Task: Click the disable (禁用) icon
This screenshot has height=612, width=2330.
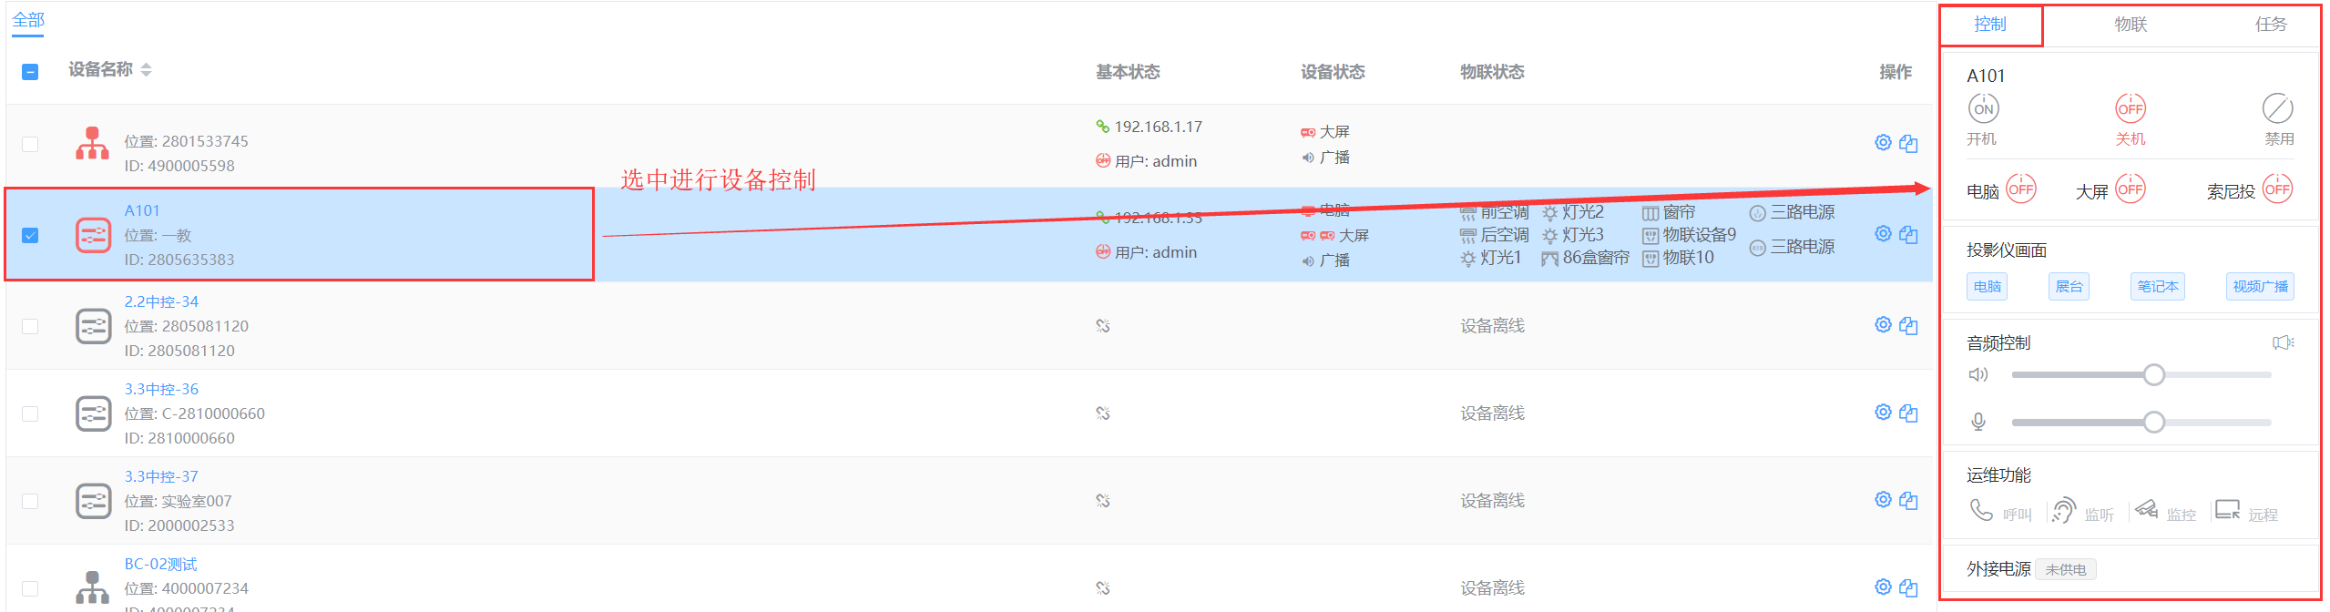Action: [x=2277, y=109]
